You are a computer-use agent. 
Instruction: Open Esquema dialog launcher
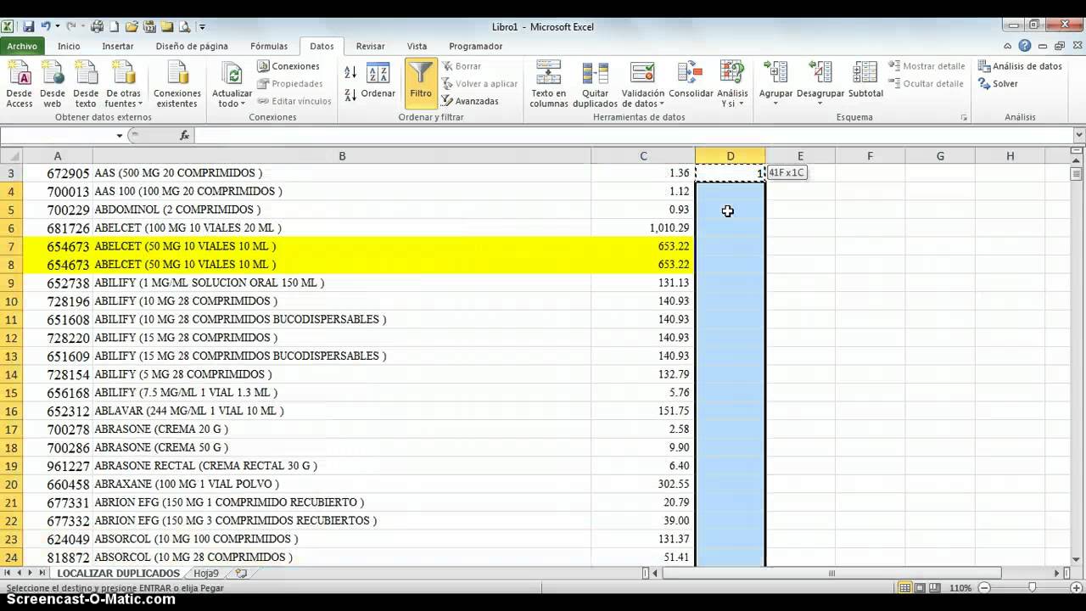pos(965,117)
